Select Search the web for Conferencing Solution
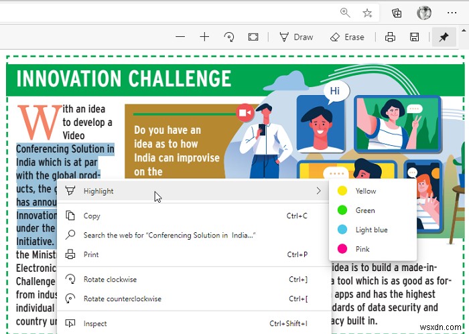The height and width of the screenshot is (334, 469). point(193,235)
